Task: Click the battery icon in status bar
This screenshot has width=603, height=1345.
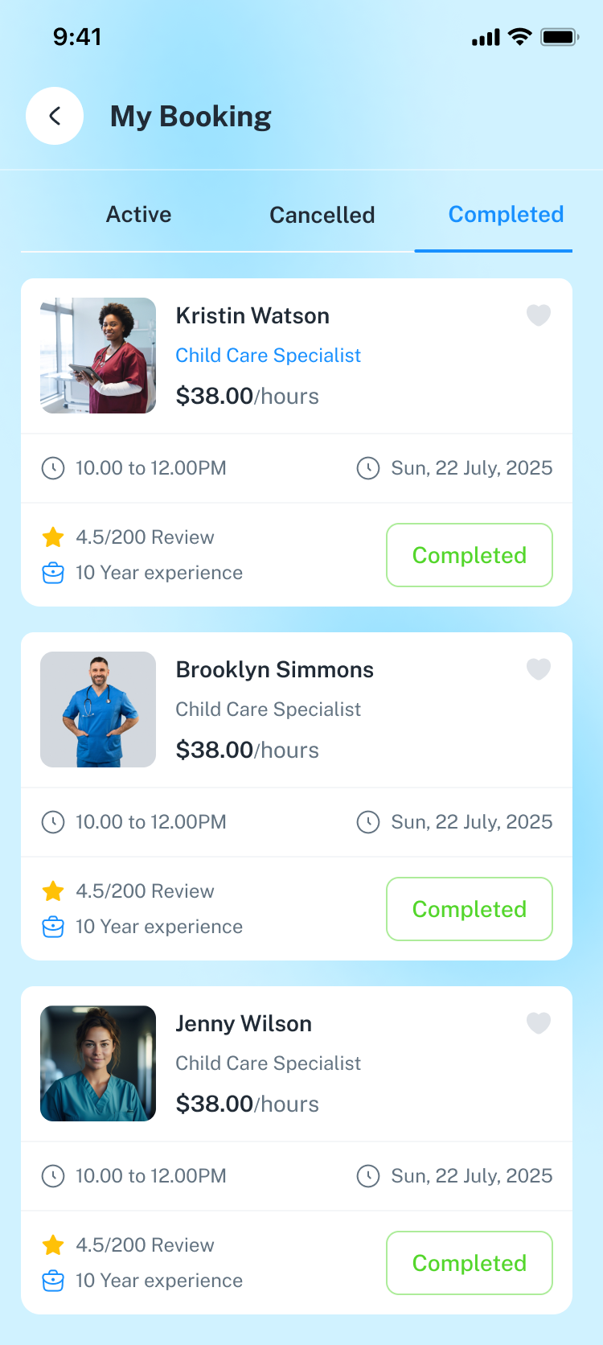Action: point(560,37)
